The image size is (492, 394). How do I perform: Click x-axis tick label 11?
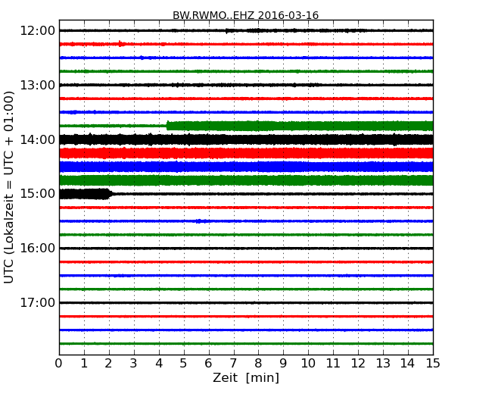point(333,364)
